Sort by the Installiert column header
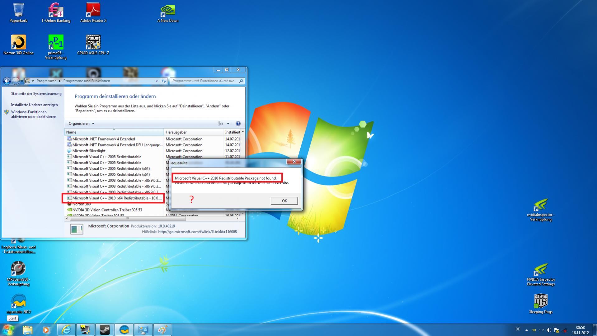 232,132
